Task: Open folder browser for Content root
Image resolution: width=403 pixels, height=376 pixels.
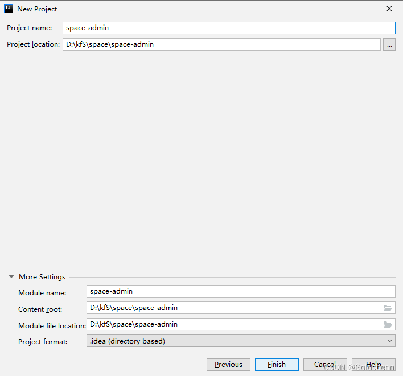Action: pyautogui.click(x=388, y=308)
